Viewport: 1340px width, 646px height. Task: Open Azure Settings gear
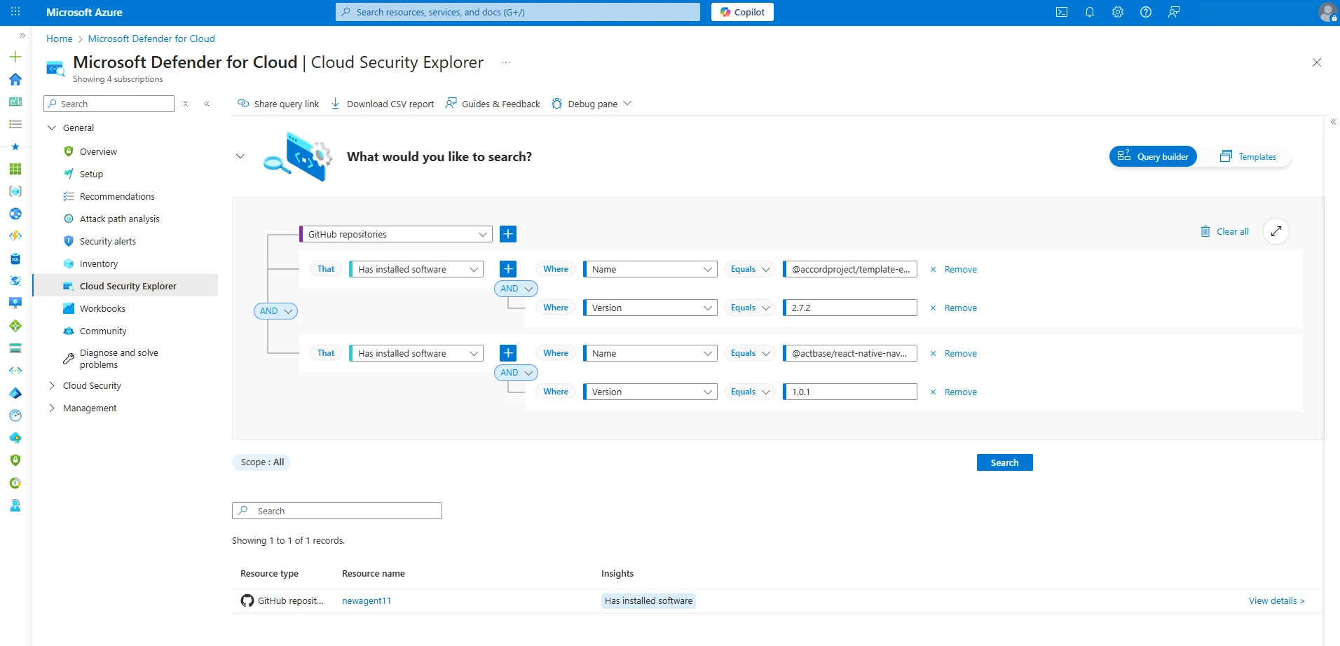pos(1118,12)
